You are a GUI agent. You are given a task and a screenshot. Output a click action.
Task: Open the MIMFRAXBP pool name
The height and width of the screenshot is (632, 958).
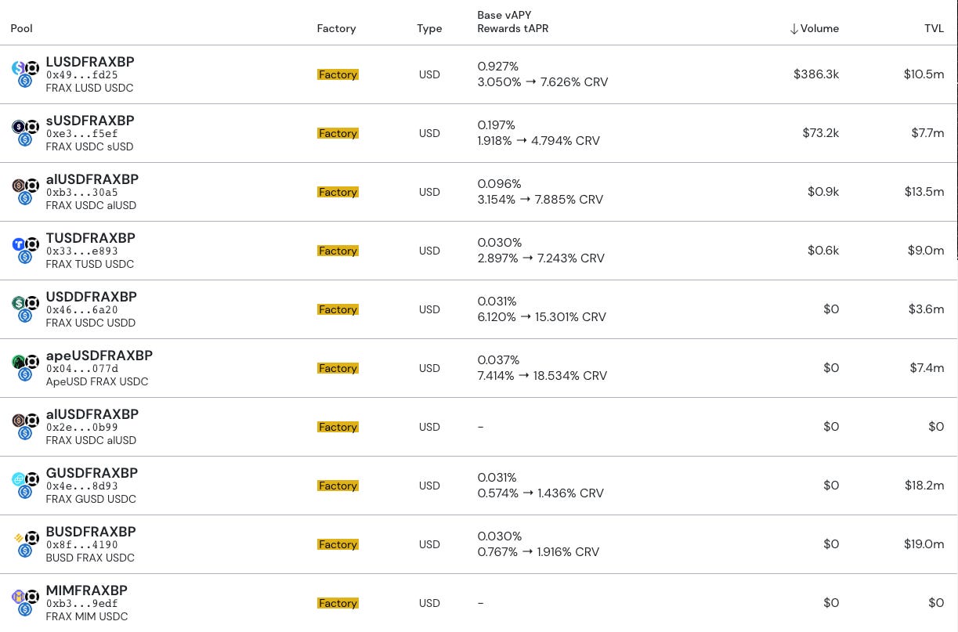click(86, 590)
